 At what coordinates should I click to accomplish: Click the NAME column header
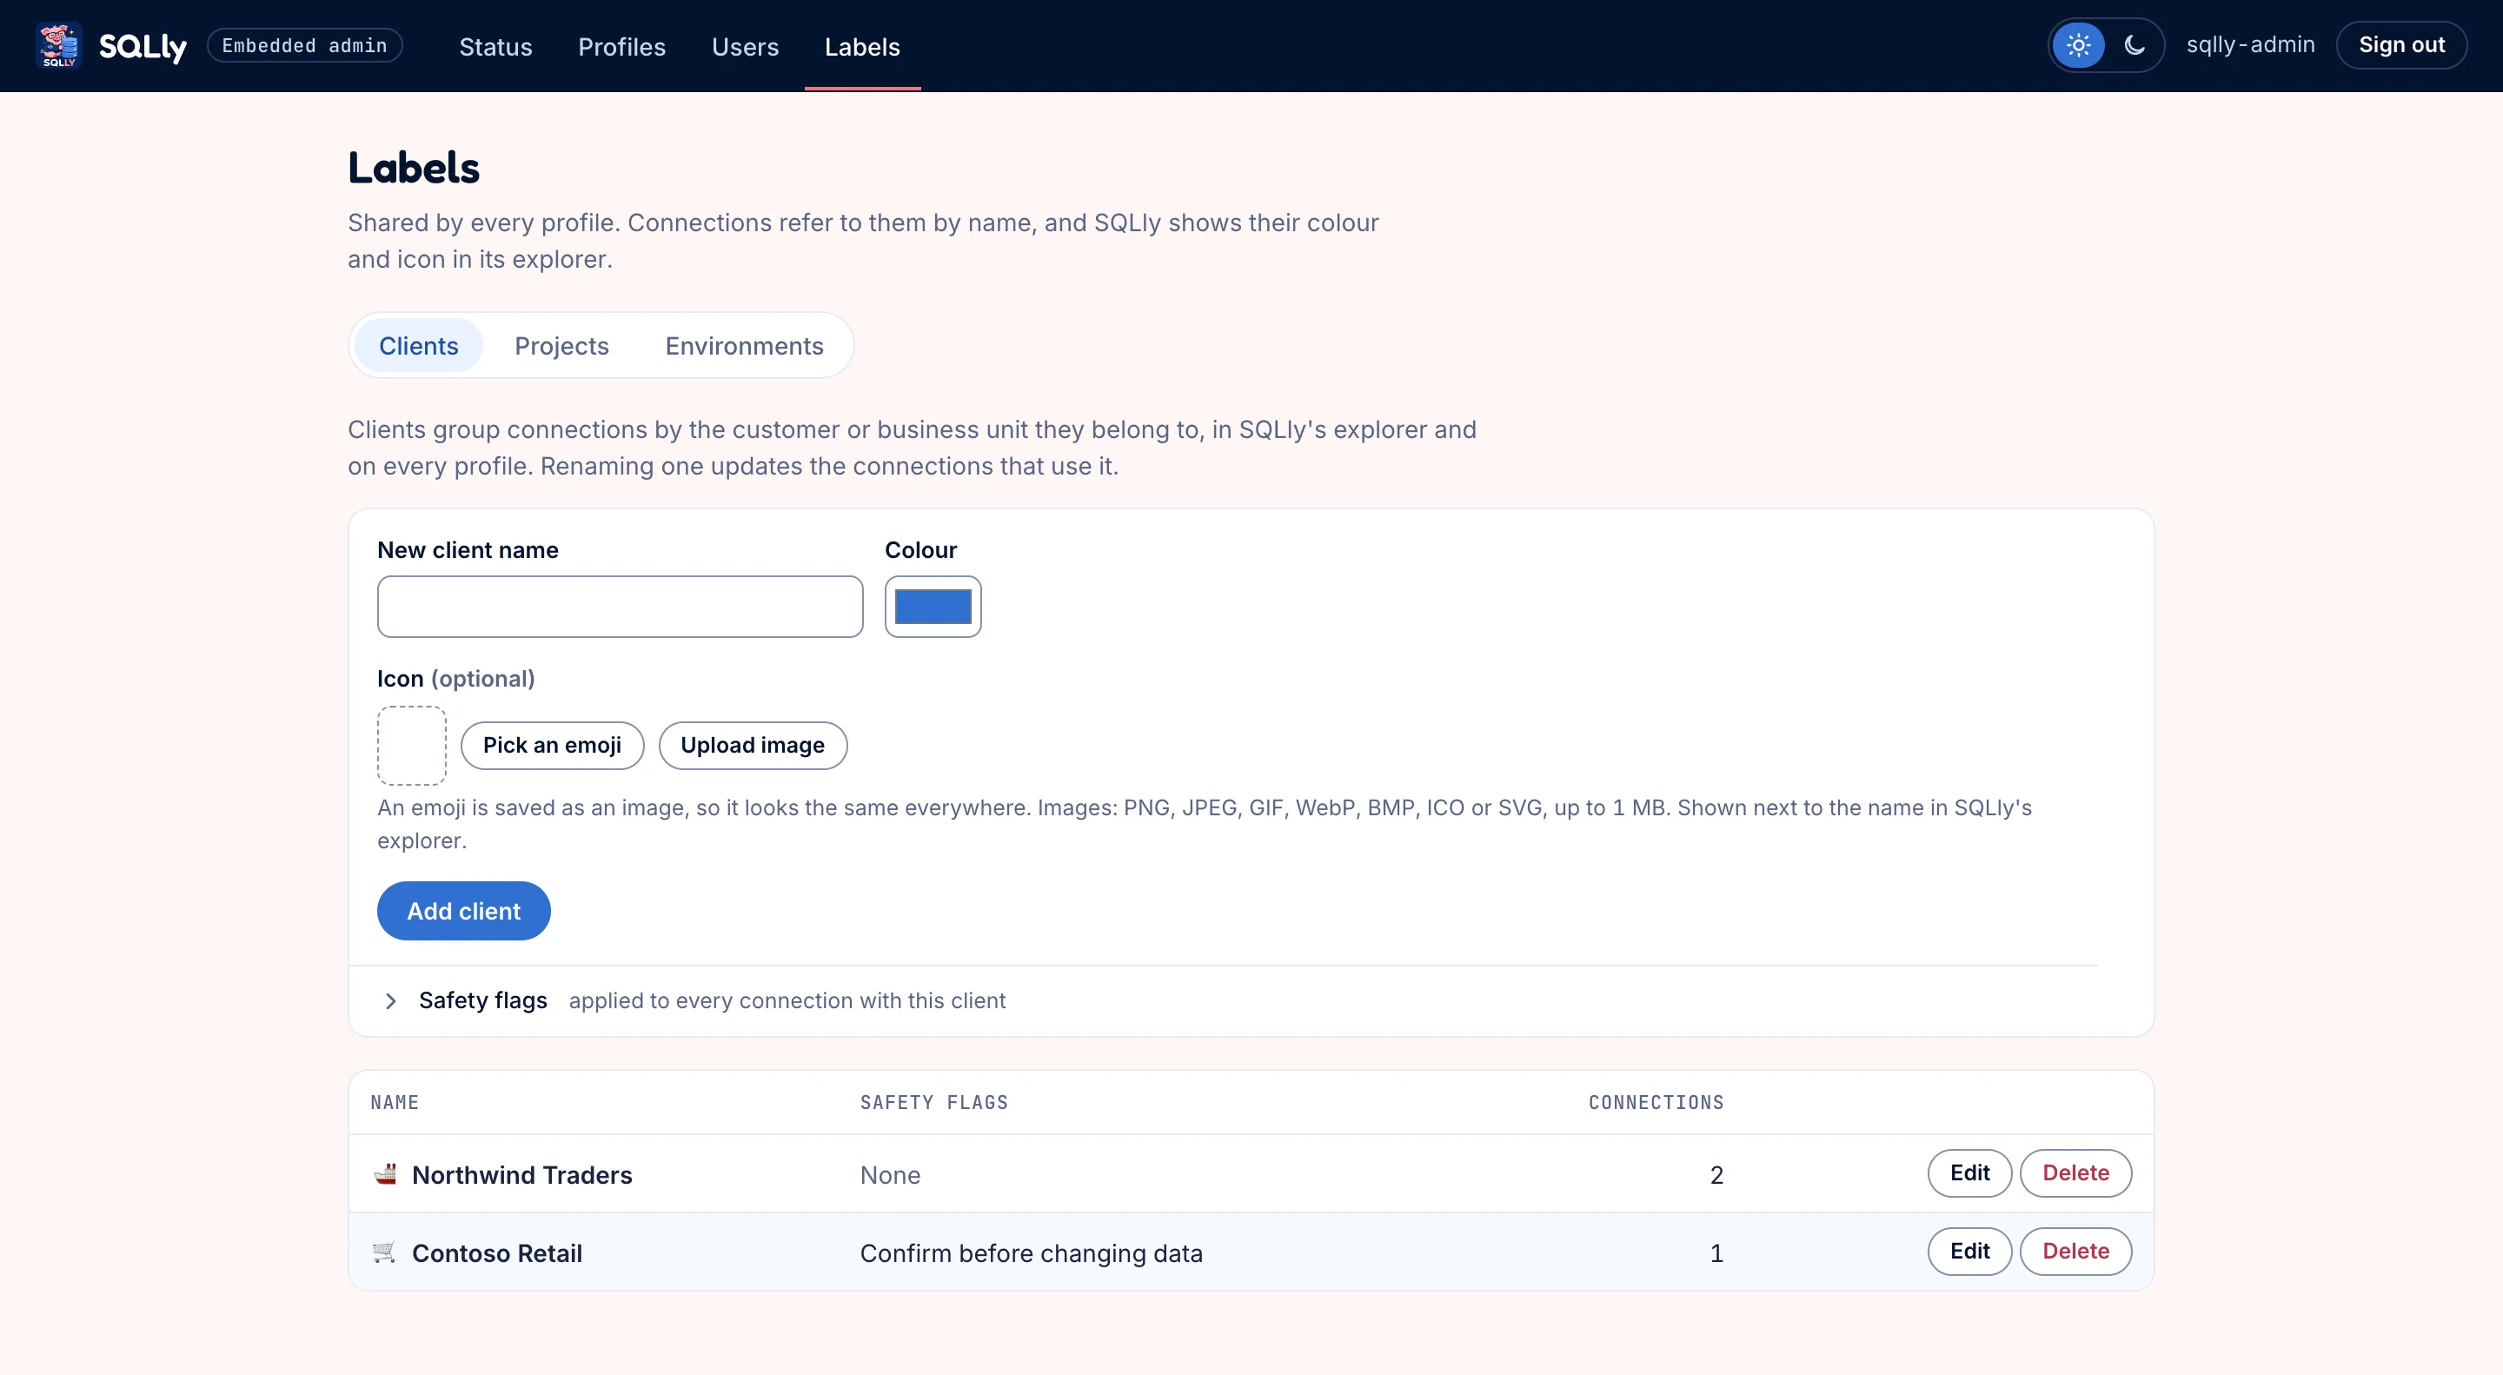[x=395, y=1102]
